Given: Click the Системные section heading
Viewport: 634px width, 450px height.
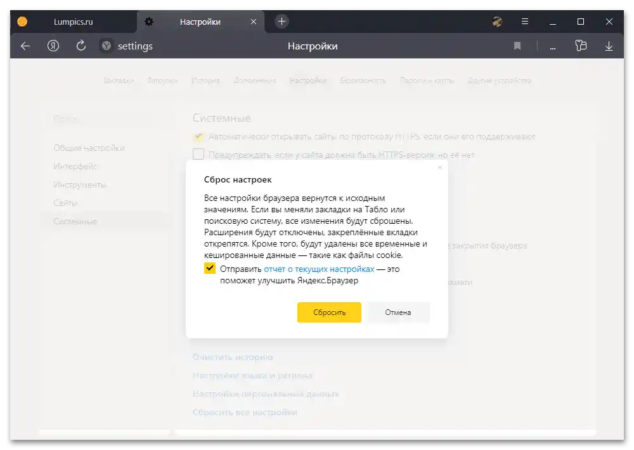Looking at the screenshot, I should [221, 118].
